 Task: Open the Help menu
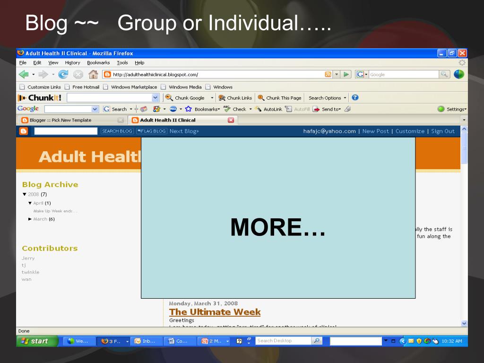[x=139, y=63]
